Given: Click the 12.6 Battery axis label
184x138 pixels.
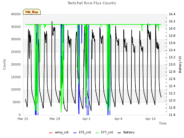Looking at the screenshot, I should pyautogui.click(x=172, y=79).
